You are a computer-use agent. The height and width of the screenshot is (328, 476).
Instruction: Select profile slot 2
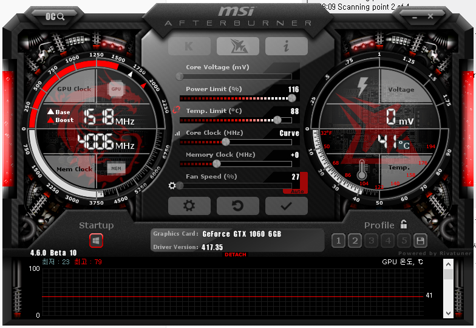point(355,241)
